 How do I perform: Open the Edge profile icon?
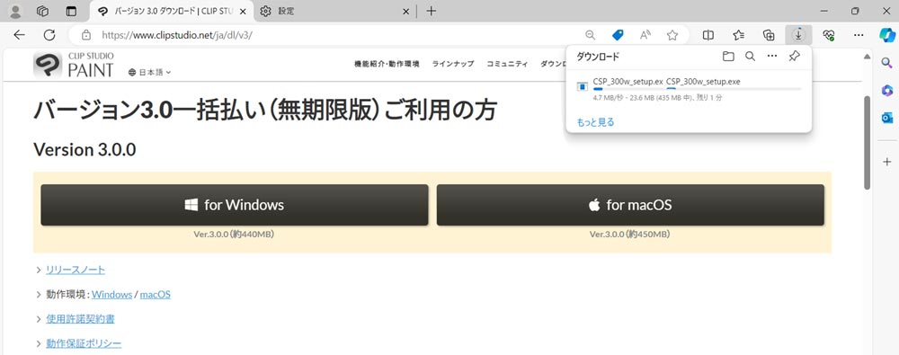16,11
